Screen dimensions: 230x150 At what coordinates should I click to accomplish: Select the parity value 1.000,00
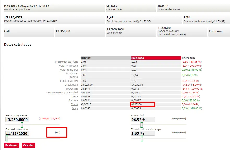click(164, 28)
